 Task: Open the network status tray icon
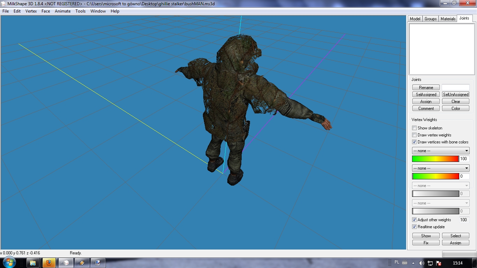(x=430, y=263)
